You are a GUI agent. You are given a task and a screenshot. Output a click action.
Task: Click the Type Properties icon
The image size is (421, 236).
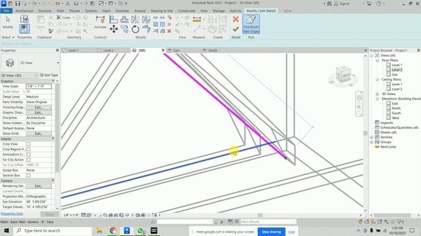click(x=24, y=19)
